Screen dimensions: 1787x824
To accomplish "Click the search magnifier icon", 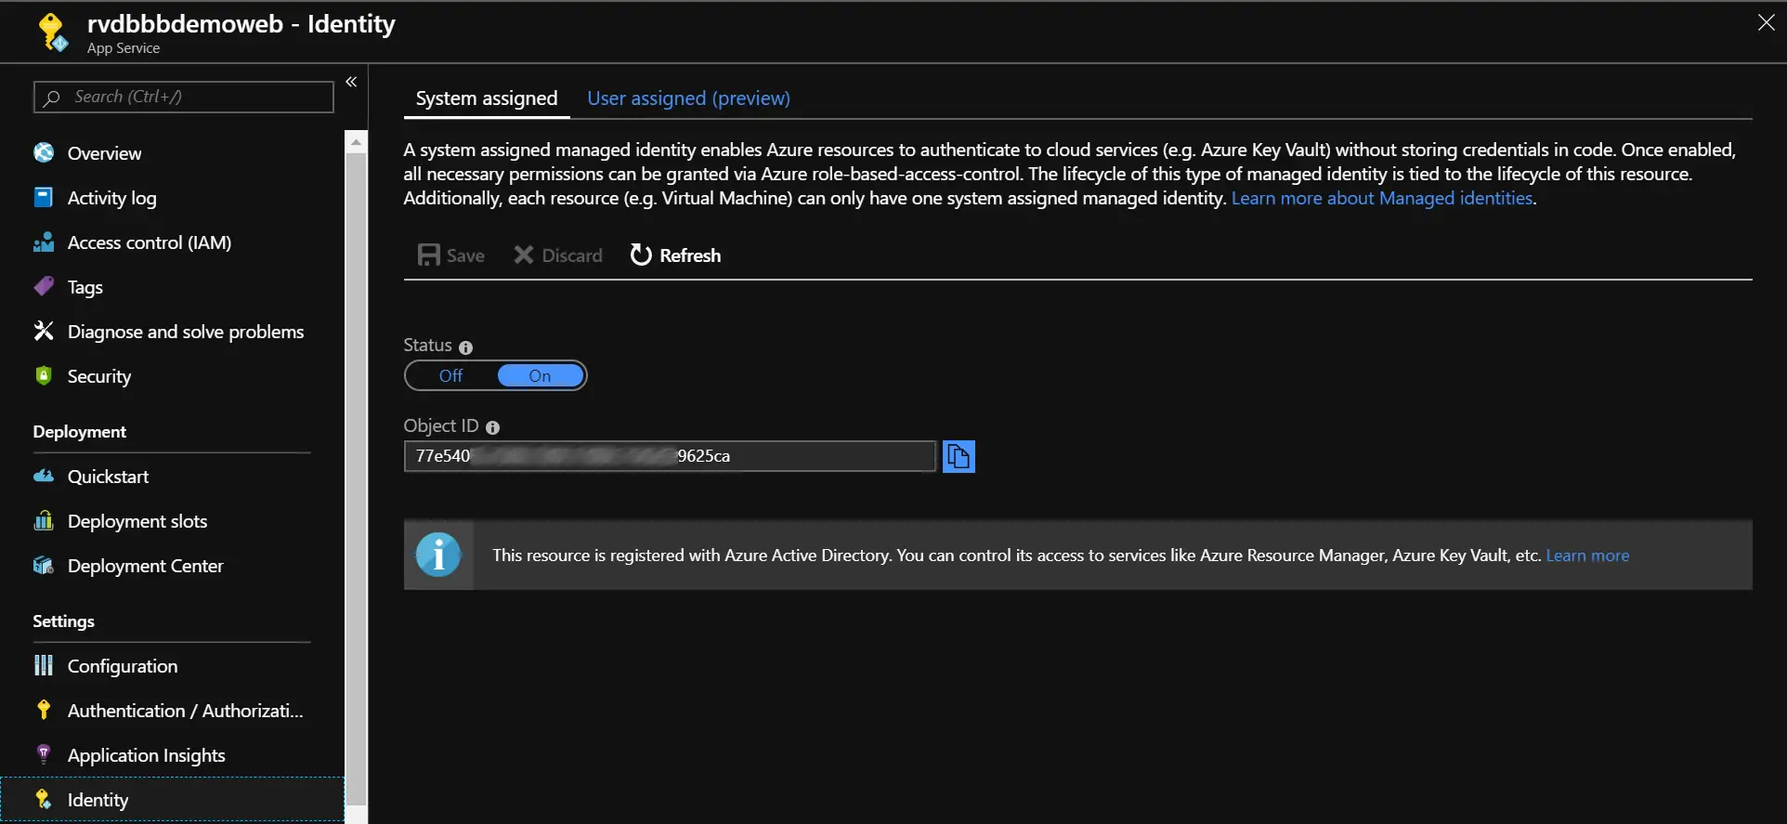I will pos(52,97).
